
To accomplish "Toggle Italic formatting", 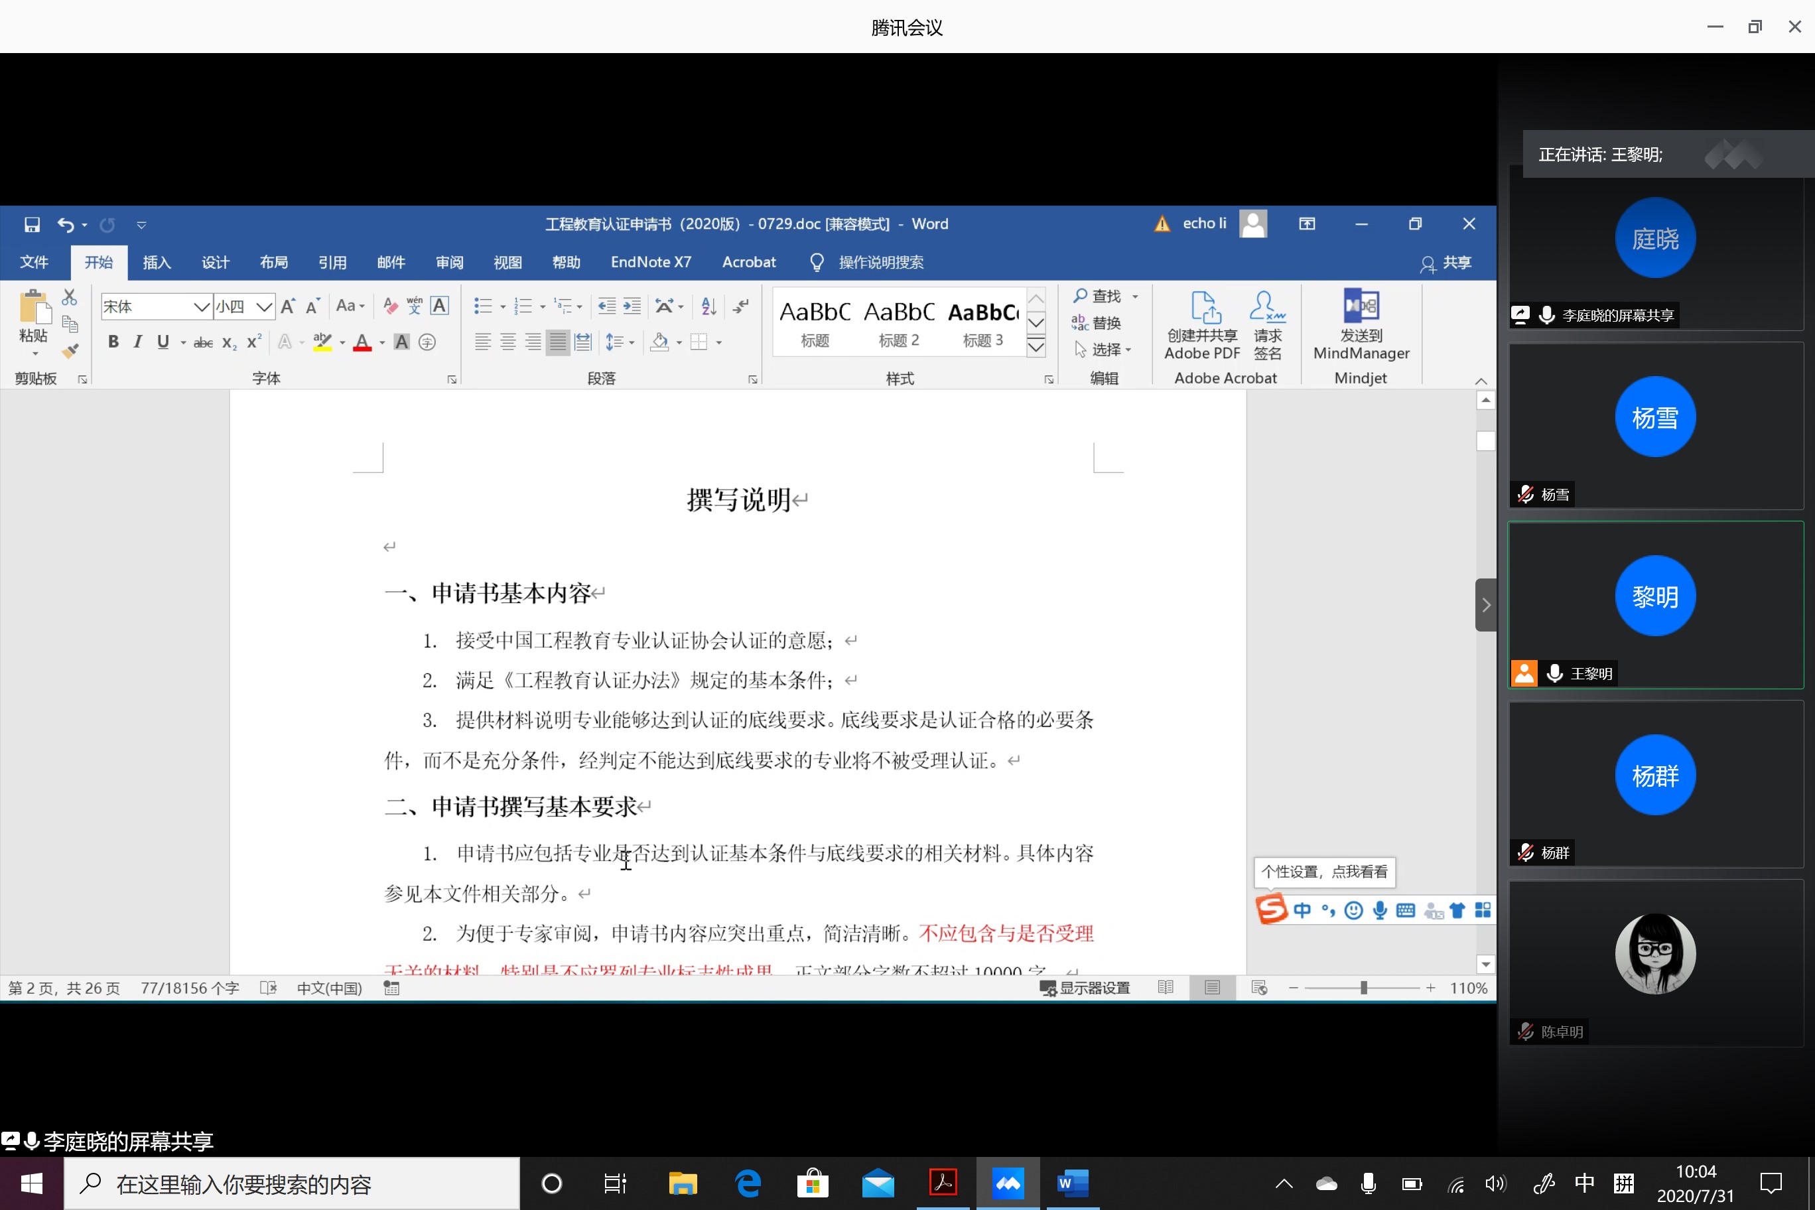I will 137,342.
